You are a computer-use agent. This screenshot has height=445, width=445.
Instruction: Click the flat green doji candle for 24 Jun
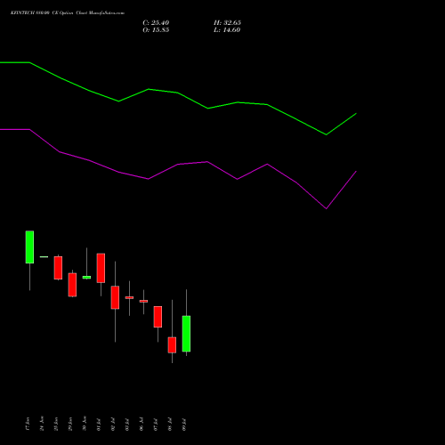tap(44, 256)
